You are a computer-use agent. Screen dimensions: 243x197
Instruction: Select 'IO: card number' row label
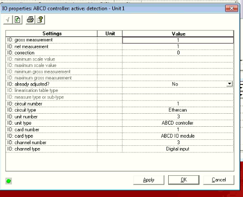click(x=23, y=130)
